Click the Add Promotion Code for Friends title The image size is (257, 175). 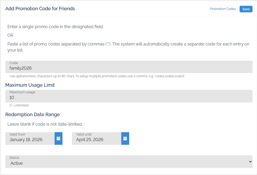(40, 9)
